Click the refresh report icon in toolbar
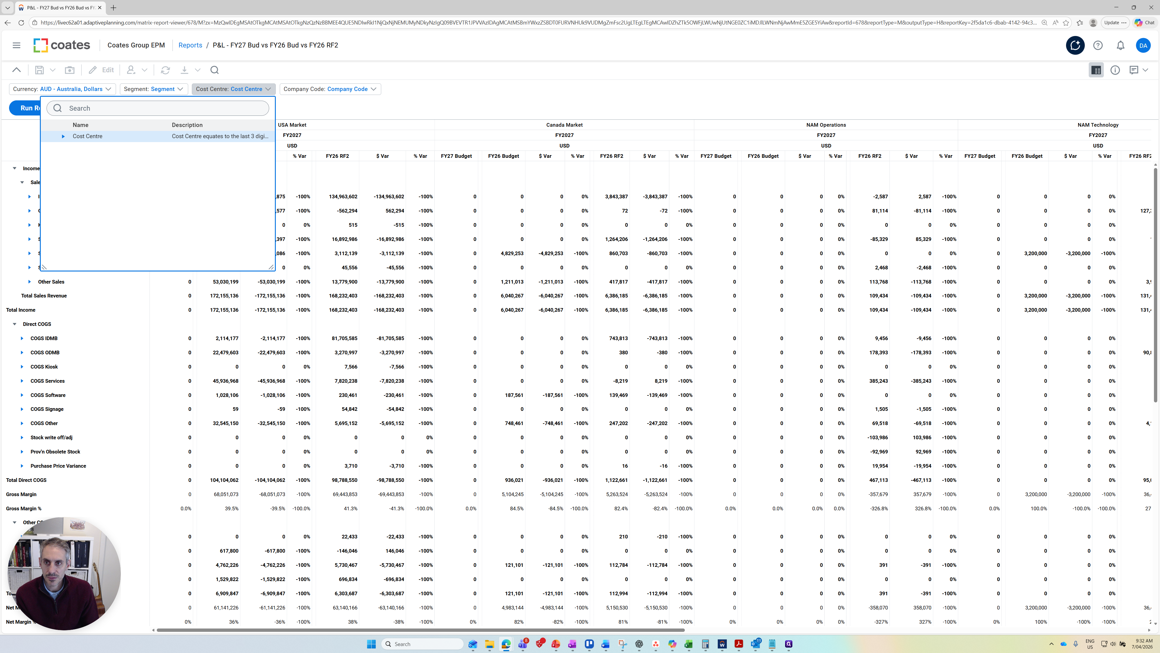The width and height of the screenshot is (1160, 653). tap(165, 70)
